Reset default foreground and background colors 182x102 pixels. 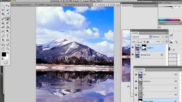click(2, 59)
